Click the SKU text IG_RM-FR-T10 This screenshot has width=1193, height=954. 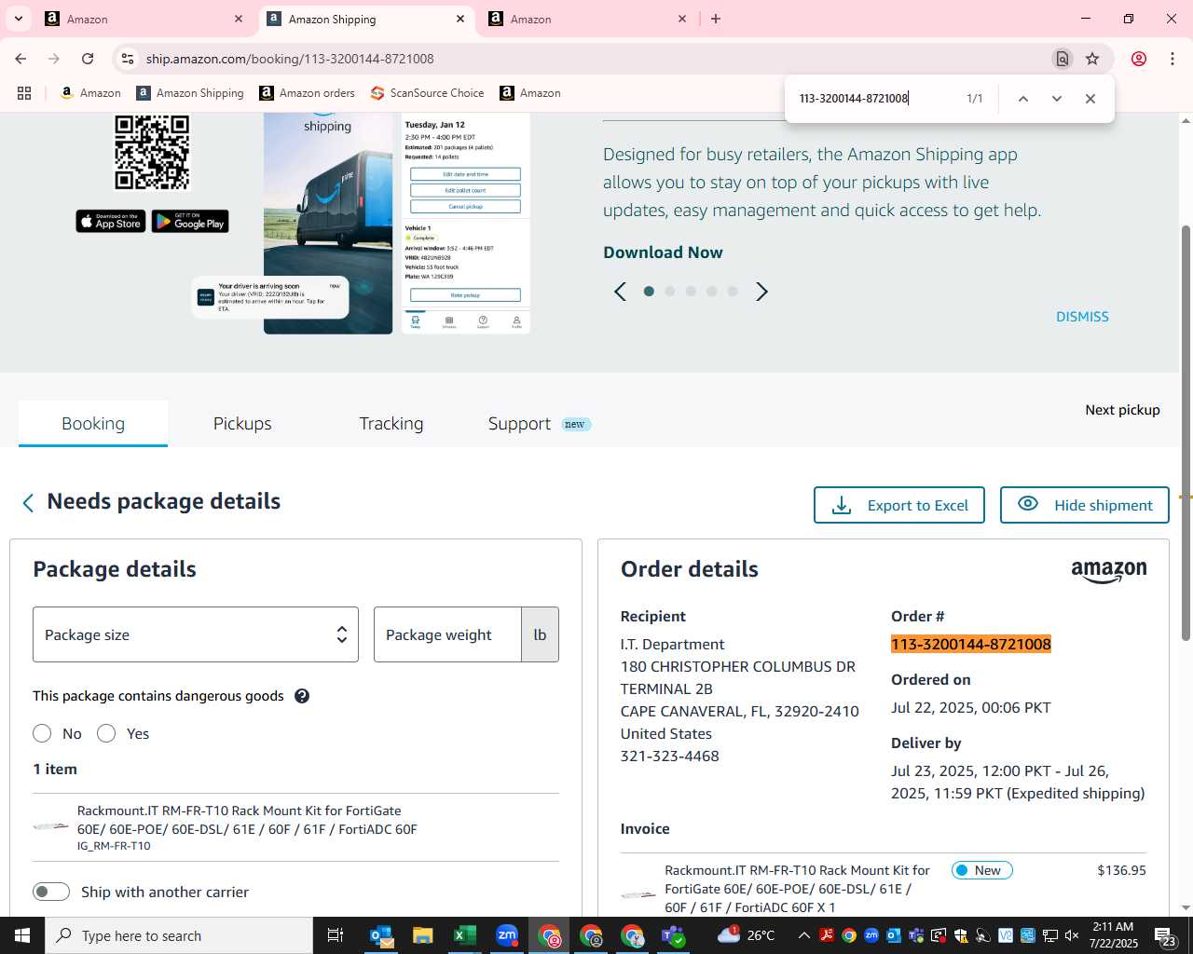coord(114,846)
